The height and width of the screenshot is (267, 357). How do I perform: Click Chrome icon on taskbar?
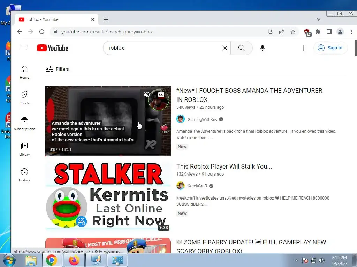click(x=52, y=260)
